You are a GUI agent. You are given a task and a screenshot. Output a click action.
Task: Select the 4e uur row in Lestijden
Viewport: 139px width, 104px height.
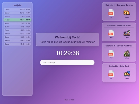[x=18, y=23]
